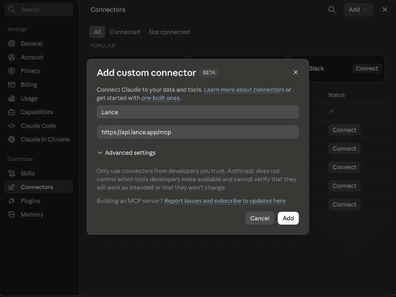Open Account settings
Screen dimensions: 396x297
[39, 57]
